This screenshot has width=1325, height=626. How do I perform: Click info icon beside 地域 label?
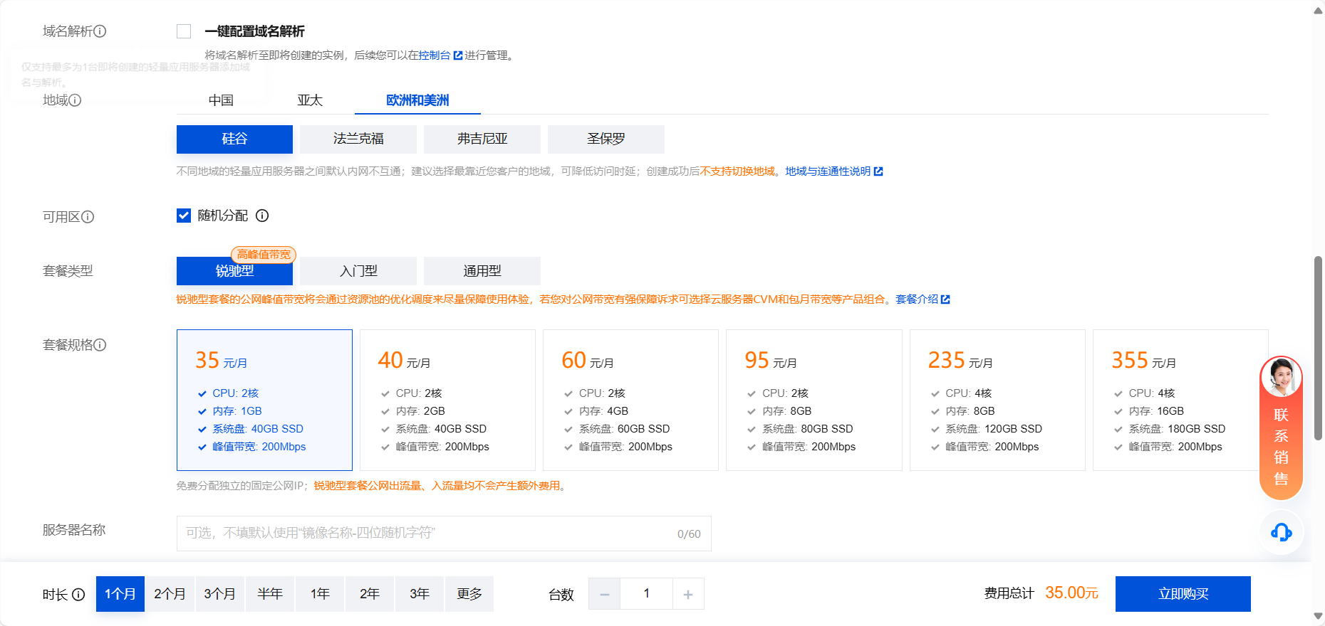[75, 100]
